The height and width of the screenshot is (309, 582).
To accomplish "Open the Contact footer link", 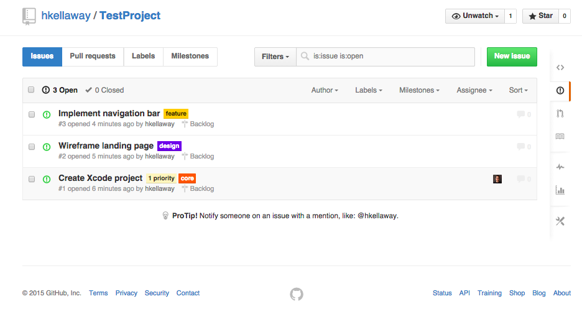I will [x=188, y=293].
